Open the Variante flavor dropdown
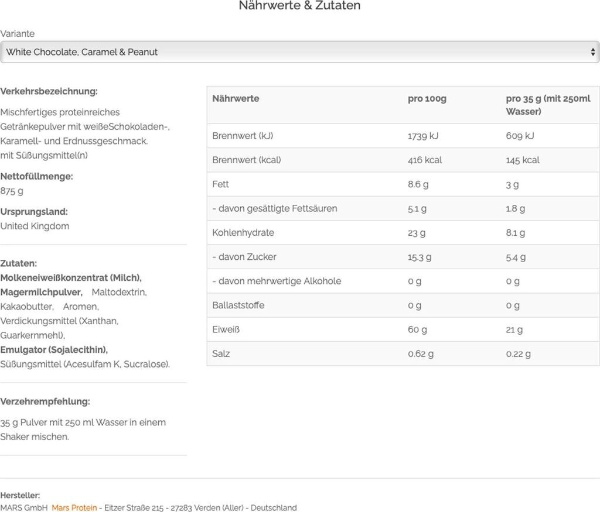The width and height of the screenshot is (600, 512). click(x=299, y=52)
